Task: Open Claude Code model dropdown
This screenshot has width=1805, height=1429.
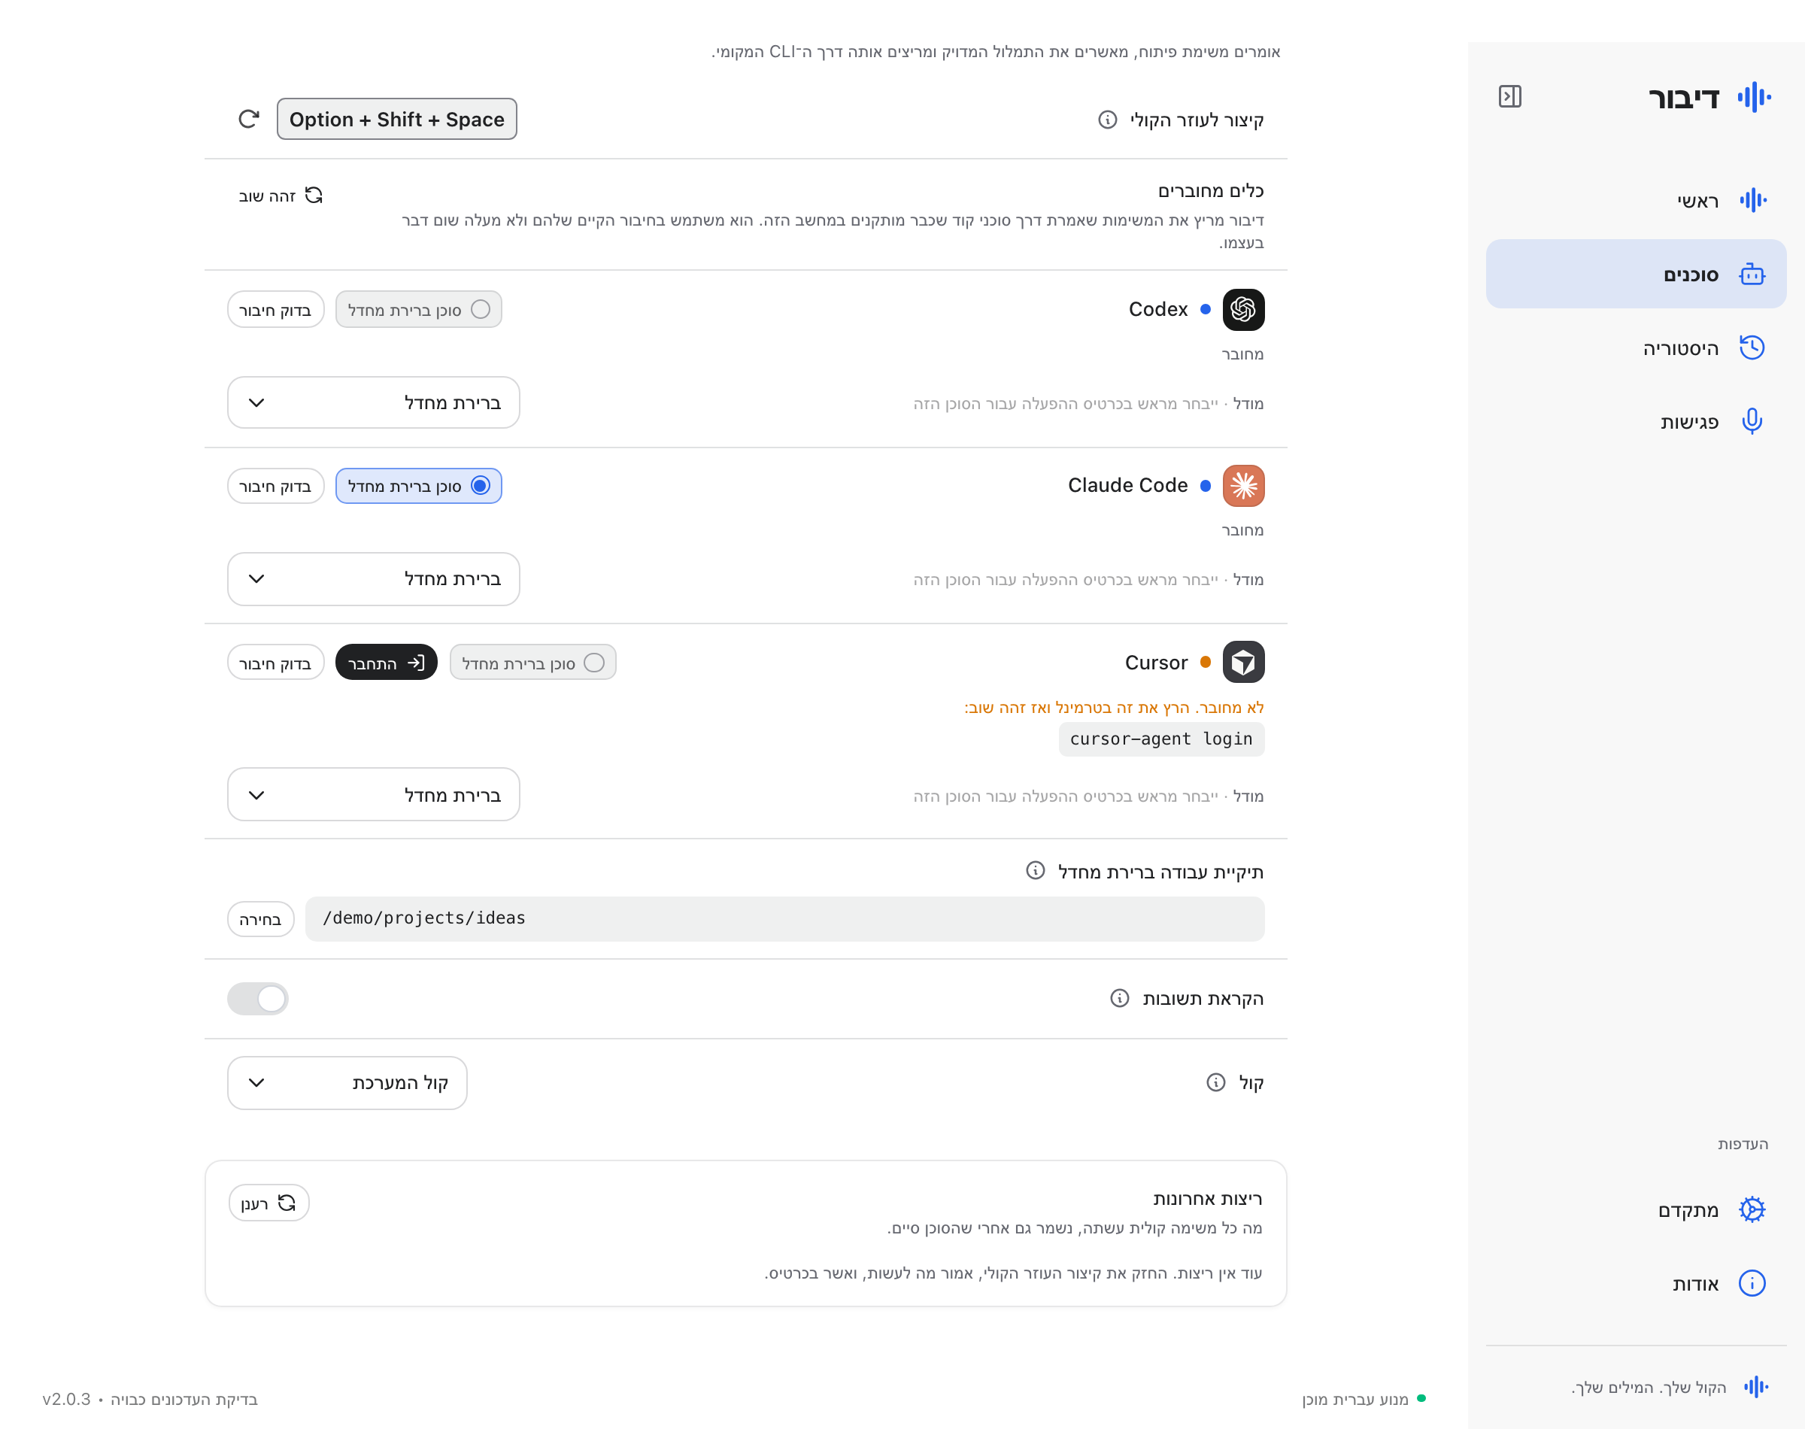Action: point(373,578)
